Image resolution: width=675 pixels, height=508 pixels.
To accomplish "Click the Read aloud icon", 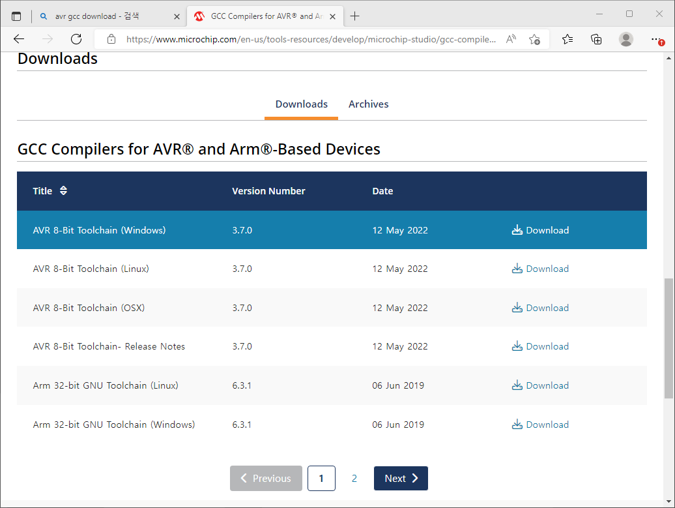I will pos(511,39).
